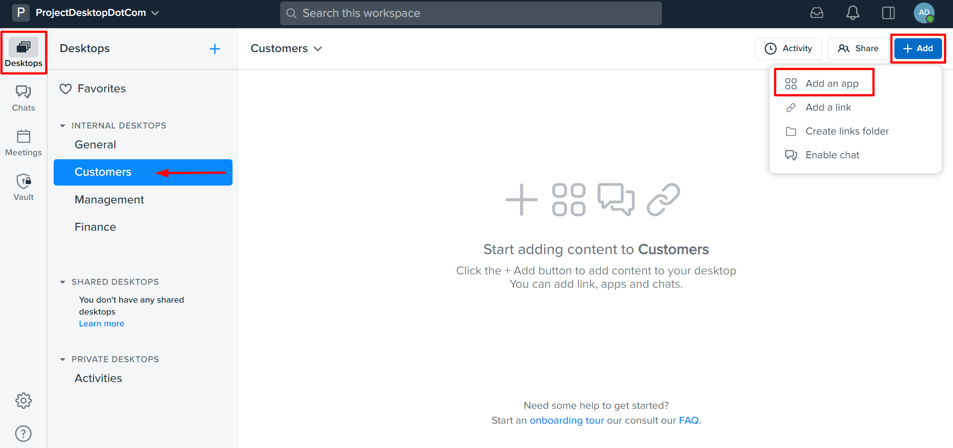953x448 pixels.
Task: Open the help question mark icon
Action: [x=23, y=433]
